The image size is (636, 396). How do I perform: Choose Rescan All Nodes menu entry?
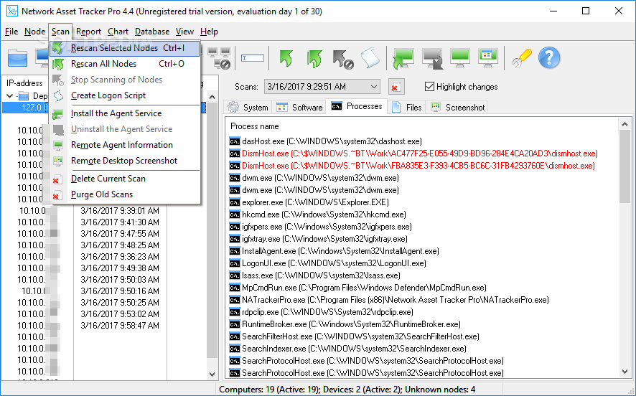point(125,64)
